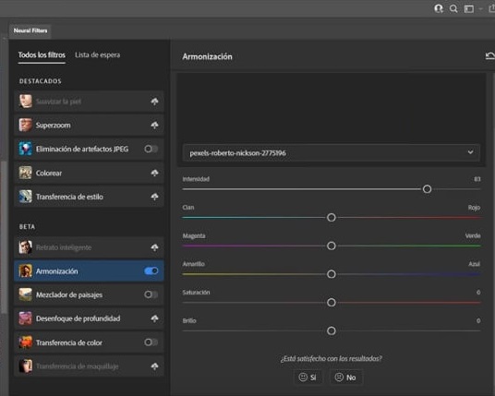Viewport: 495px width, 396px height.
Task: Switch to Lista de espera tab
Action: (x=98, y=54)
